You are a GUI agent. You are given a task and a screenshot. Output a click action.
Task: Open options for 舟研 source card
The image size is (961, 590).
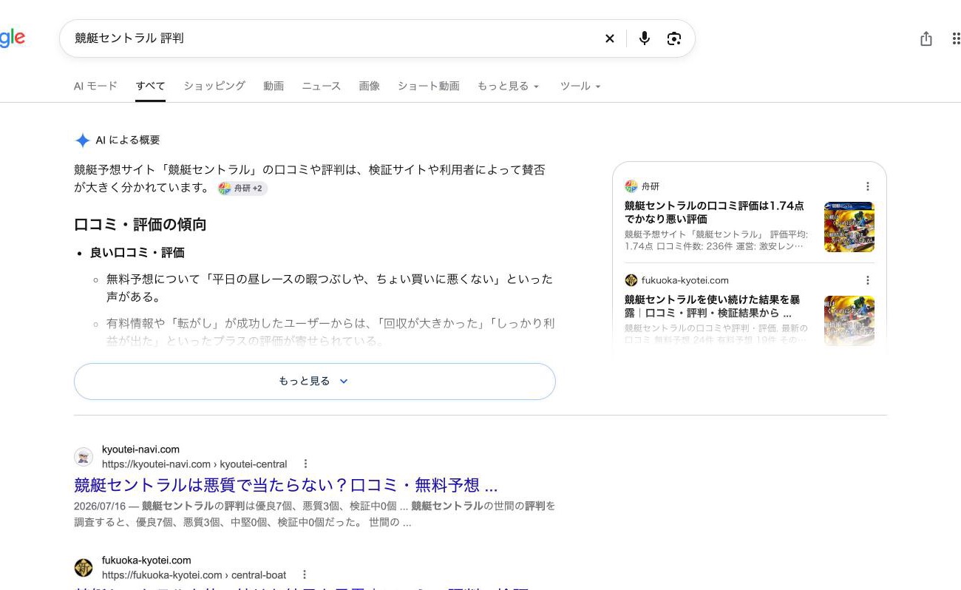point(868,186)
